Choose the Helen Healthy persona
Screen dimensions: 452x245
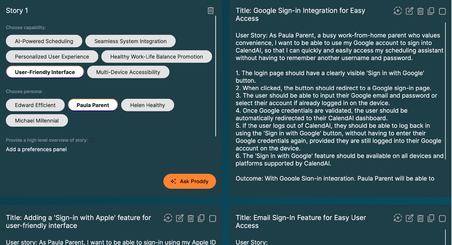(x=147, y=105)
